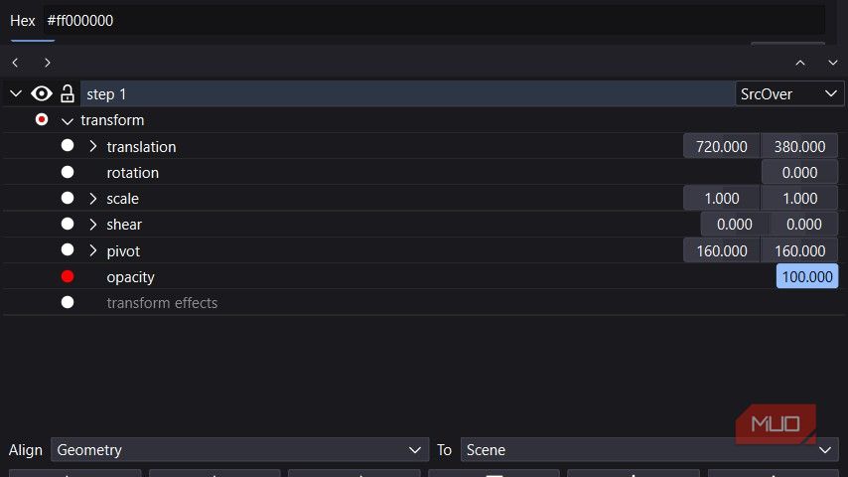Screen dimensions: 848x477
Task: Open the To Scene dropdown
Action: (649, 449)
